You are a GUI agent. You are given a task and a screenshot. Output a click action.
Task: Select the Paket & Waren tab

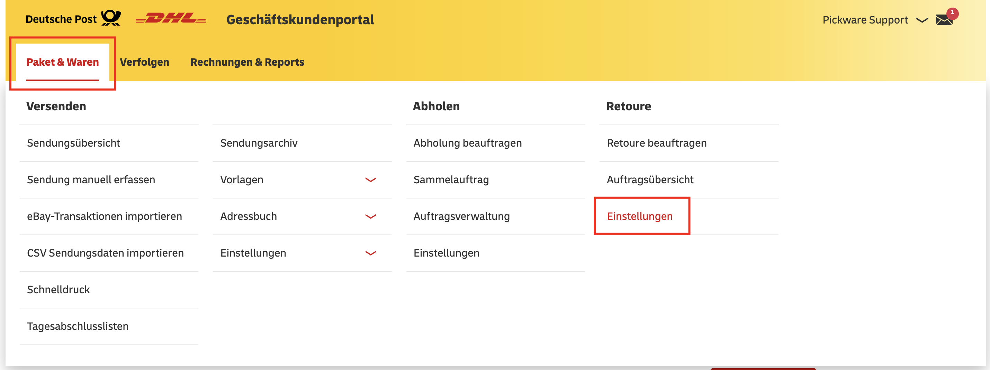point(62,62)
